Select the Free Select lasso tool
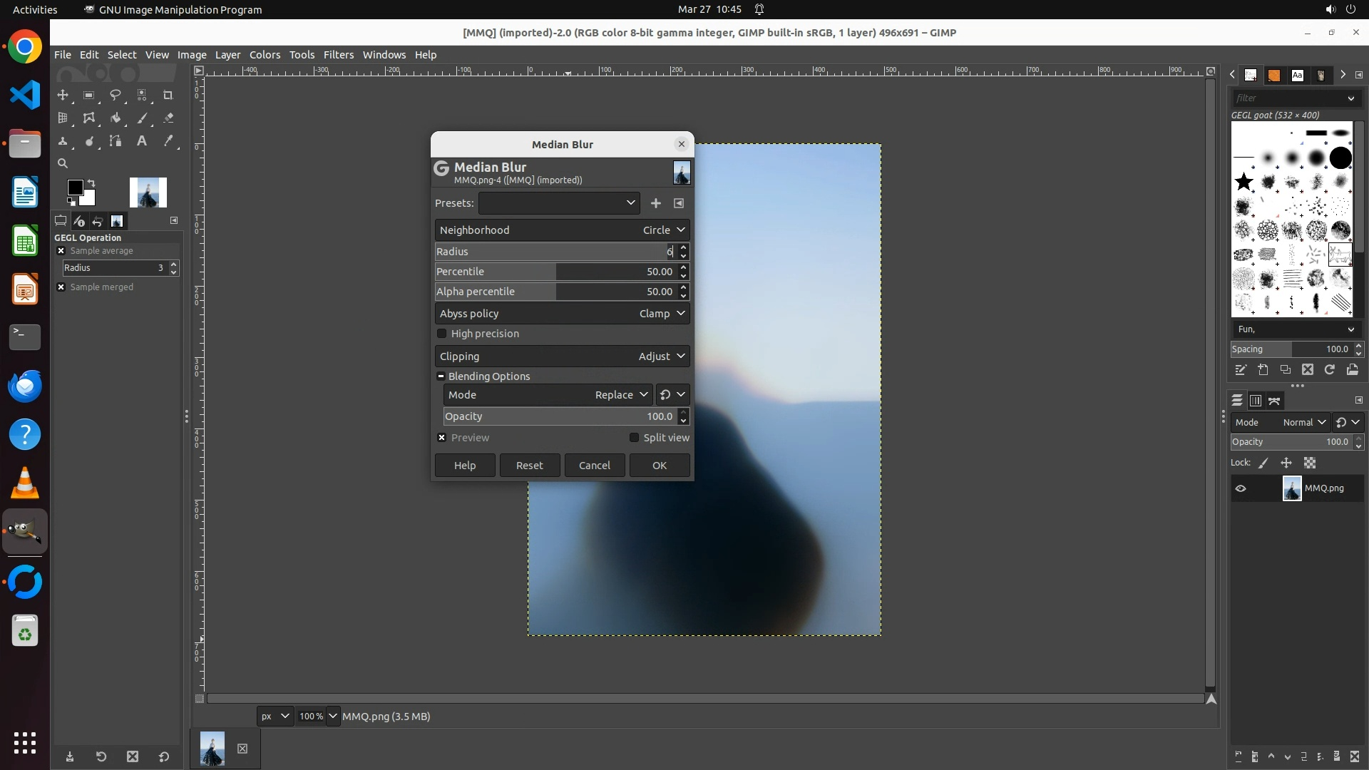 (116, 95)
